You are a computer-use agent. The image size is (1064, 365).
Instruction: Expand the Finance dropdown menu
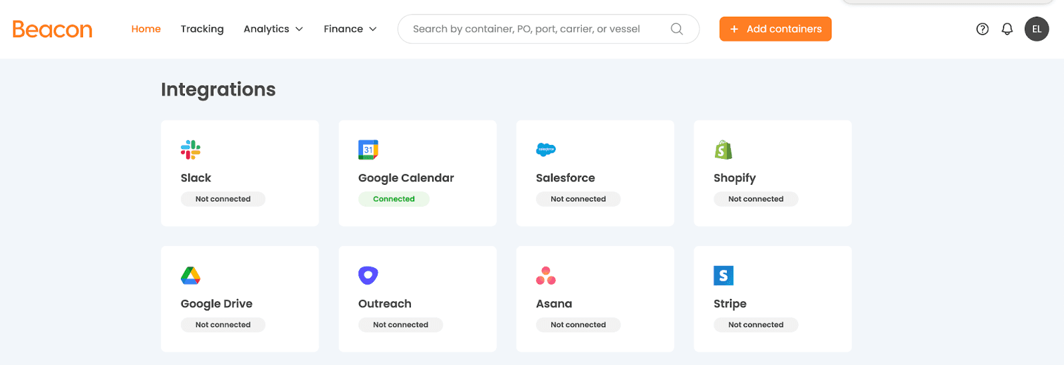pos(350,29)
